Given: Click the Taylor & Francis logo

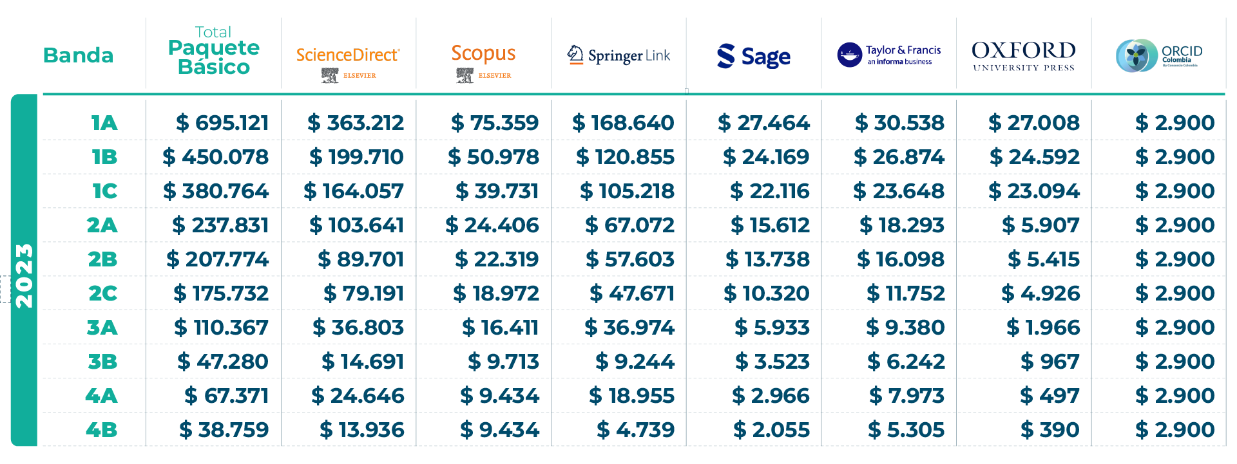Looking at the screenshot, I should [888, 55].
